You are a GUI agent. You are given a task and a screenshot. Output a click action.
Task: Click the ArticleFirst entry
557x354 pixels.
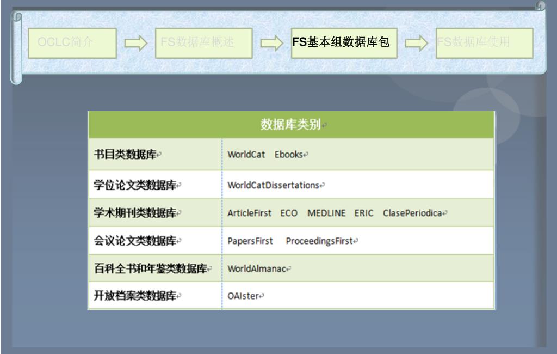click(x=249, y=213)
